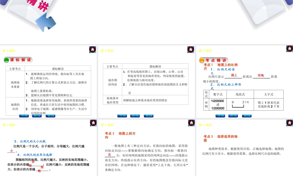Select the 考点3 选择适用的地图 title
293x176 pixels.
click(x=221, y=138)
